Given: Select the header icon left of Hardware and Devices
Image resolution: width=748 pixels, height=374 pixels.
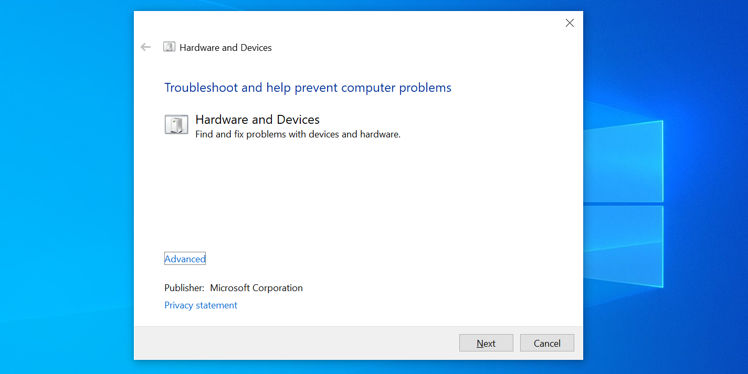Looking at the screenshot, I should pos(169,47).
